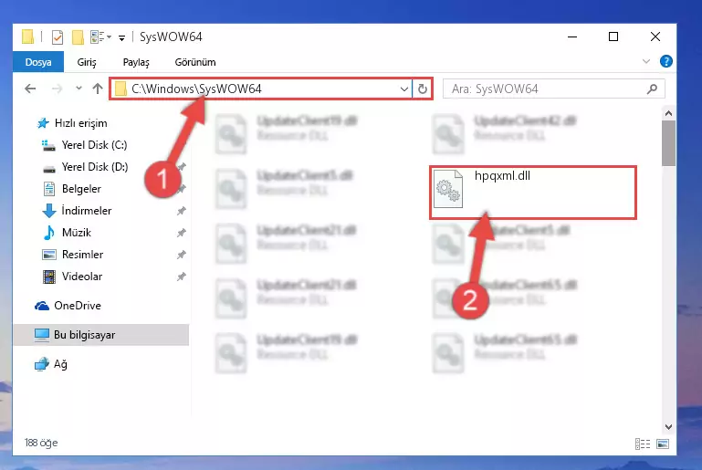Click the scrollbar up arrow
The image size is (702, 470).
668,113
